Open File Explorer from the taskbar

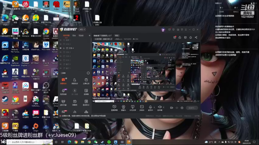coord(83,142)
